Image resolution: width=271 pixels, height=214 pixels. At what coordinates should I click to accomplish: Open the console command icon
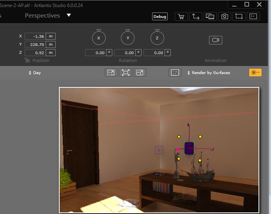pos(253,17)
